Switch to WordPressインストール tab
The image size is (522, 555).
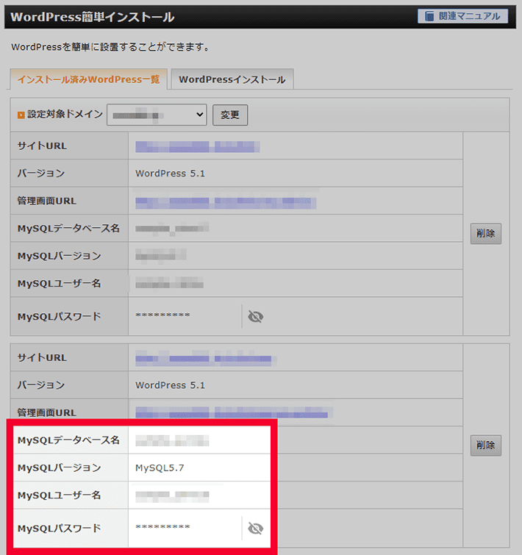click(232, 79)
